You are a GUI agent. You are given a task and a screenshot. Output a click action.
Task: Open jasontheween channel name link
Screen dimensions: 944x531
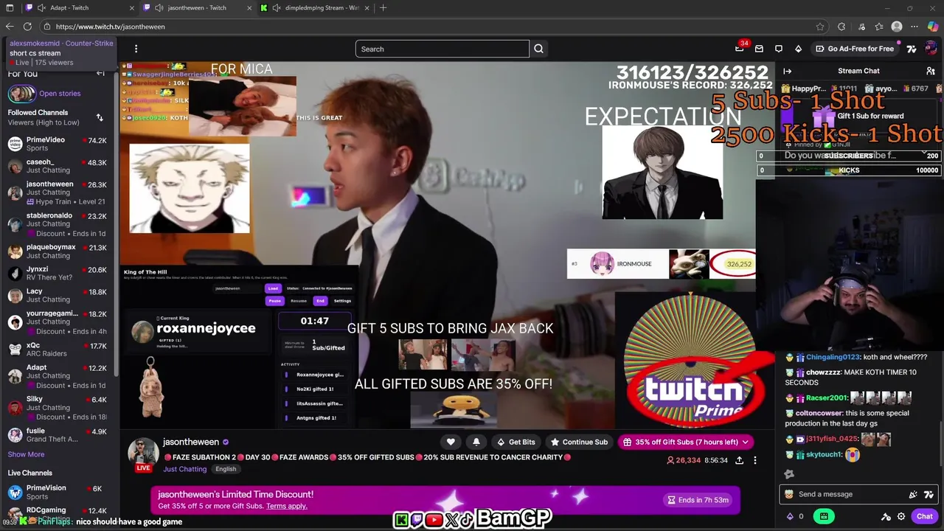point(191,442)
